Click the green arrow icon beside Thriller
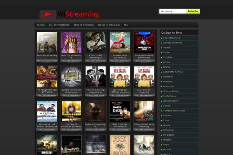 [x=162, y=53]
